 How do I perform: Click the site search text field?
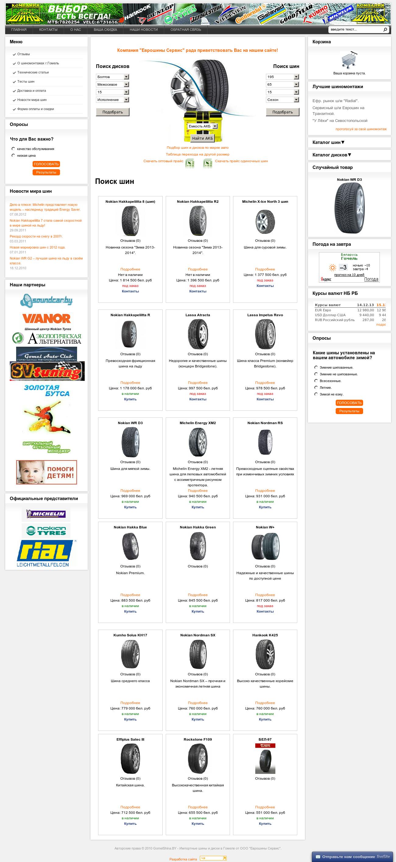click(x=355, y=30)
